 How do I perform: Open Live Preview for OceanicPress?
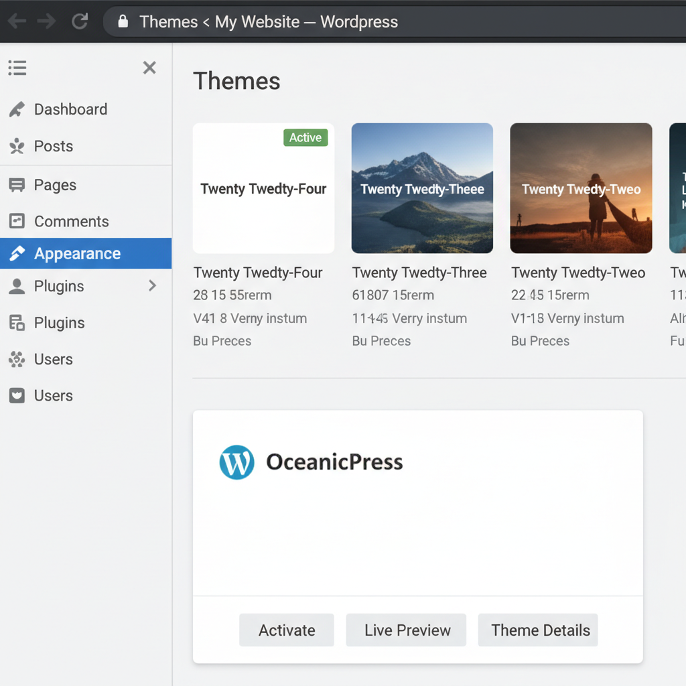click(x=405, y=630)
